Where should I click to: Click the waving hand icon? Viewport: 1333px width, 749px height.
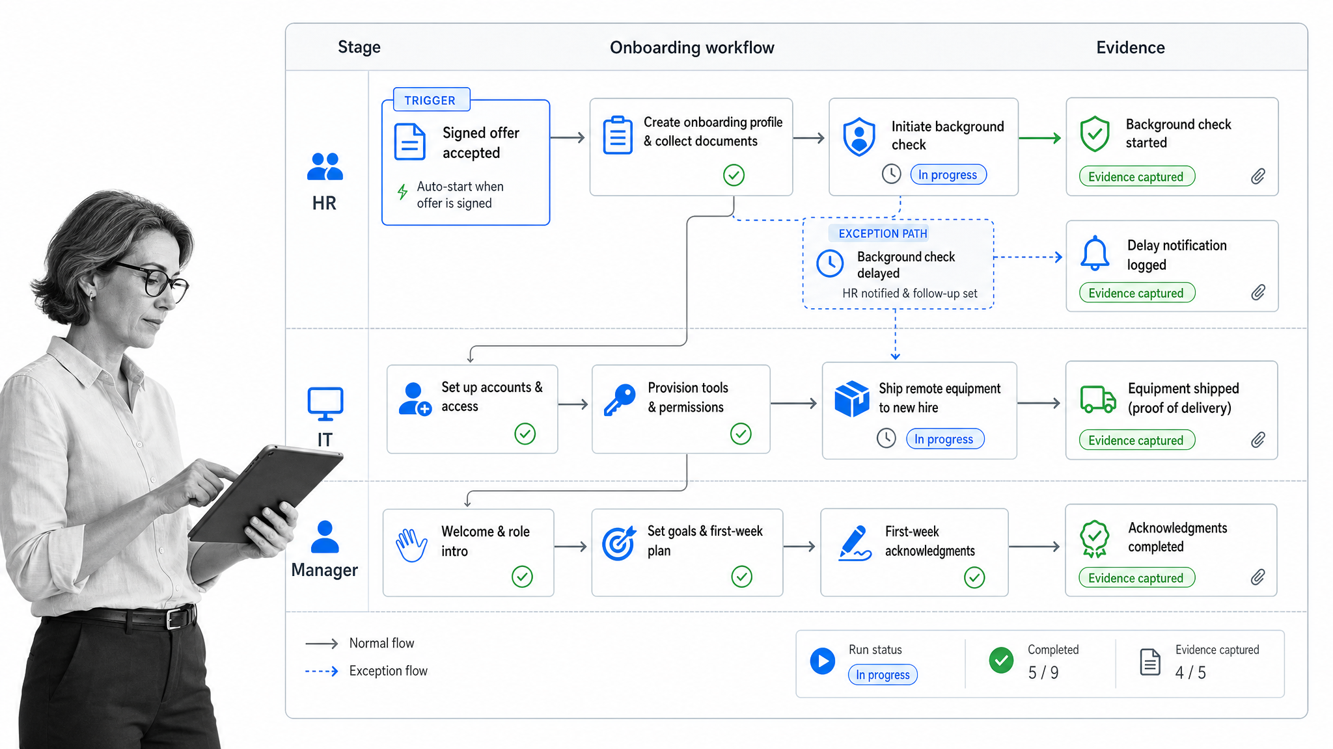point(411,545)
